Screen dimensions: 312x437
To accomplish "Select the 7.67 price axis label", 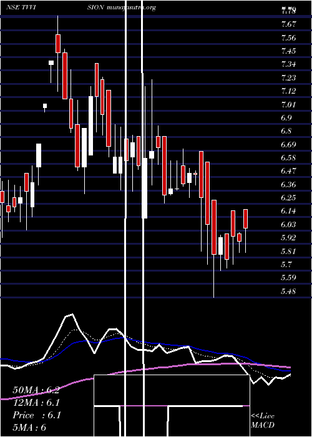I will pyautogui.click(x=288, y=24).
